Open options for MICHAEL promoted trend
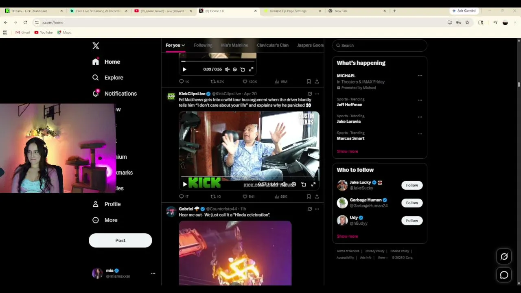The height and width of the screenshot is (293, 521). pos(420,76)
